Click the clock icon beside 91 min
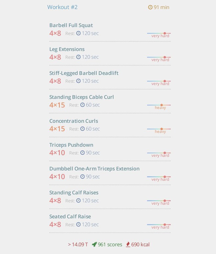Viewport: 216px width, 254px height. point(150,7)
